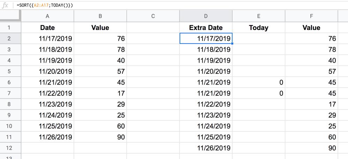Click the select-all corner box of the grid
Image resolution: width=348 pixels, height=159 pixels.
pyautogui.click(x=10, y=16)
